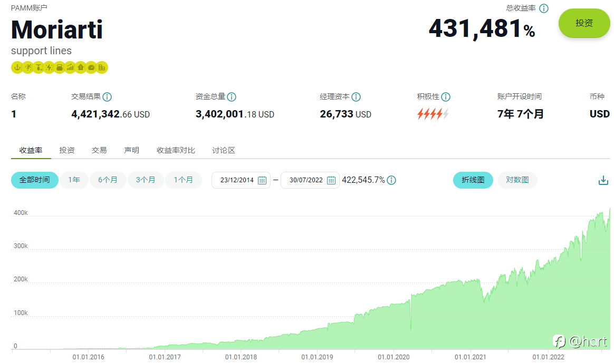Switch to the 讨论区 tab
The width and height of the screenshot is (614, 363).
pyautogui.click(x=224, y=150)
